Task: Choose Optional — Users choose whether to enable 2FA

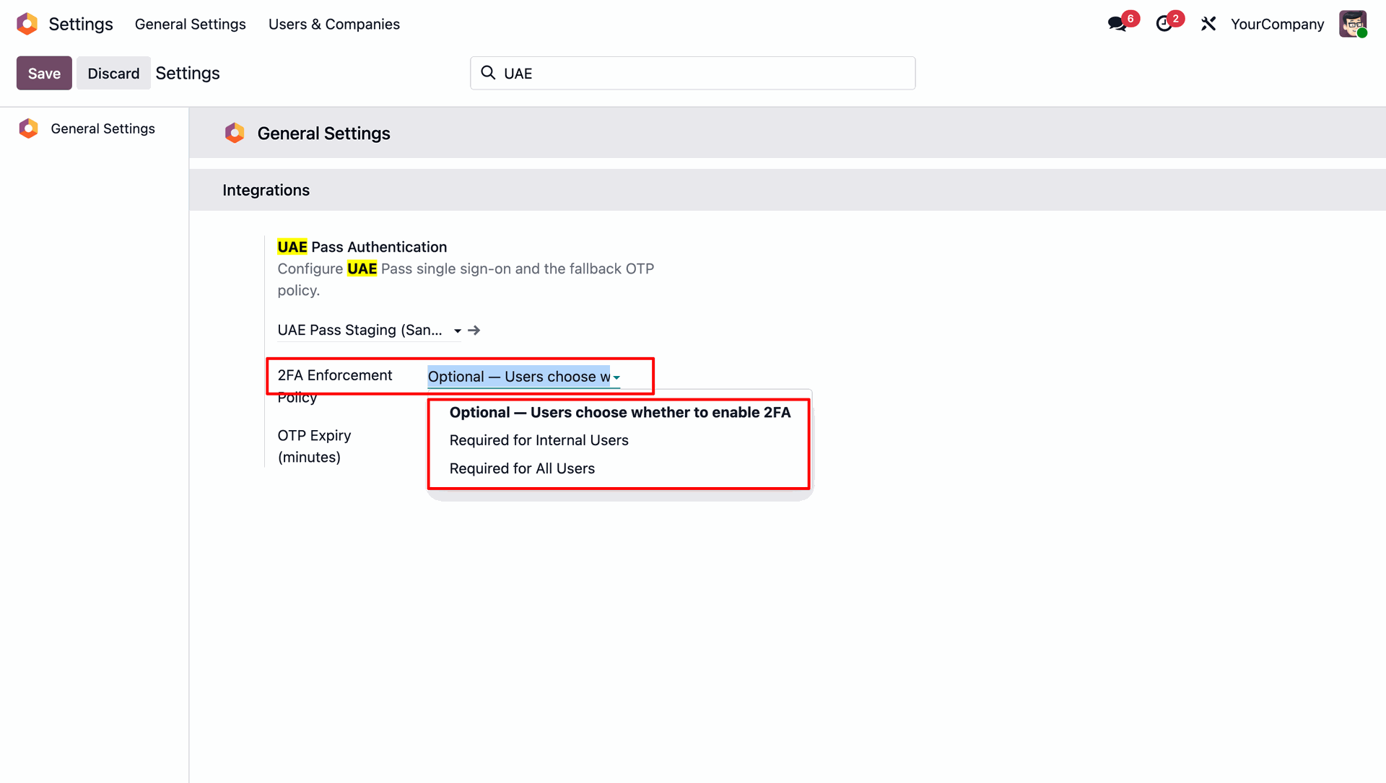Action: (620, 413)
